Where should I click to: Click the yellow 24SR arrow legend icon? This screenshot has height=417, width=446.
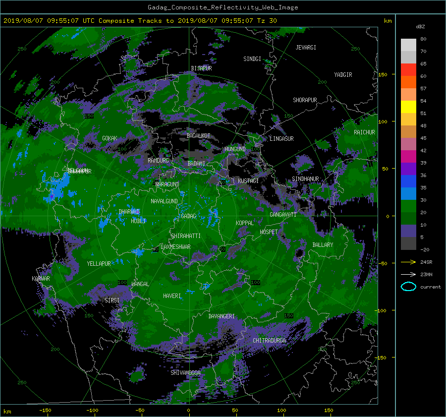(408, 262)
